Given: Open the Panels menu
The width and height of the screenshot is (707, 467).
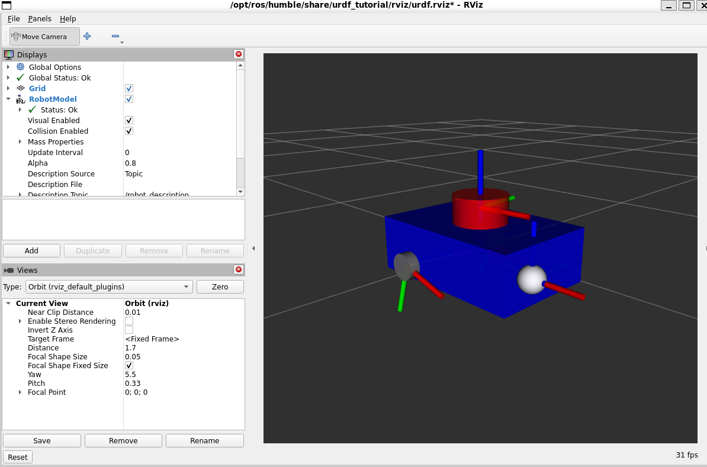Looking at the screenshot, I should click(40, 19).
